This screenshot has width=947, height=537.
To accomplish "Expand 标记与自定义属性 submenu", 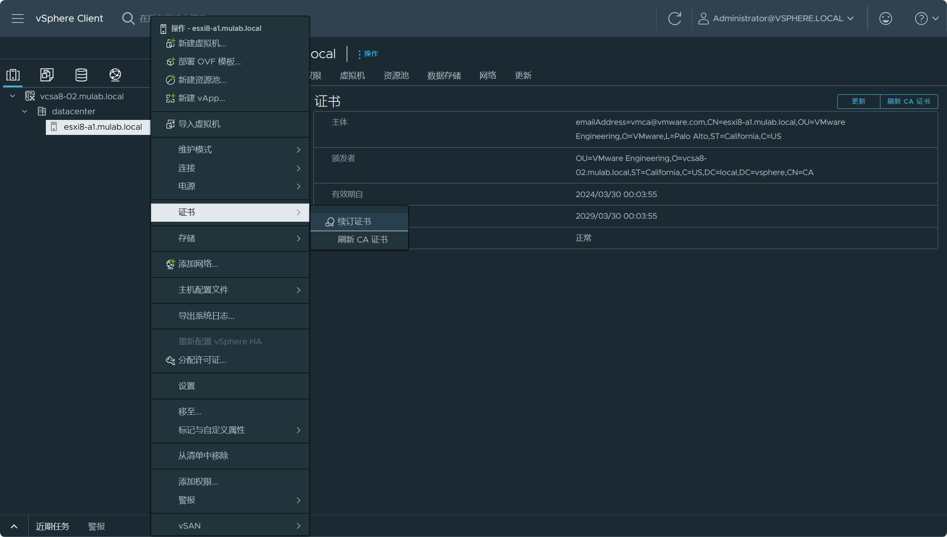I will point(230,430).
